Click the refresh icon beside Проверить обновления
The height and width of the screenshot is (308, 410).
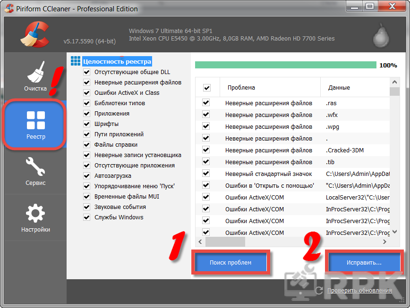pyautogui.click(x=319, y=290)
